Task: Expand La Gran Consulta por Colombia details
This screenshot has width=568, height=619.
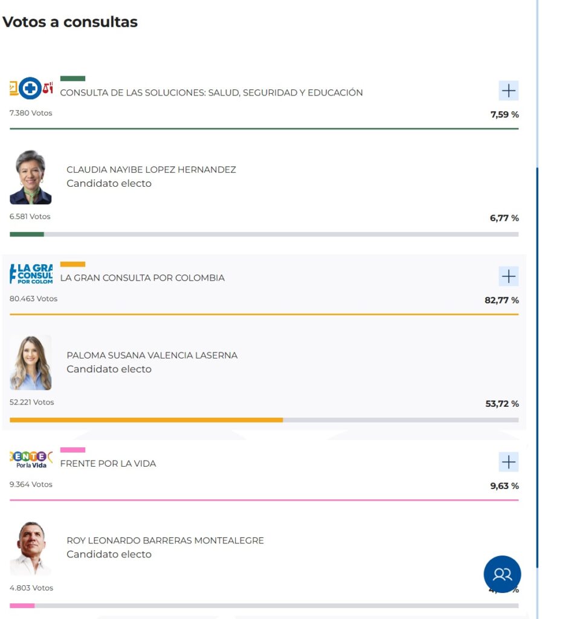Action: click(x=509, y=276)
